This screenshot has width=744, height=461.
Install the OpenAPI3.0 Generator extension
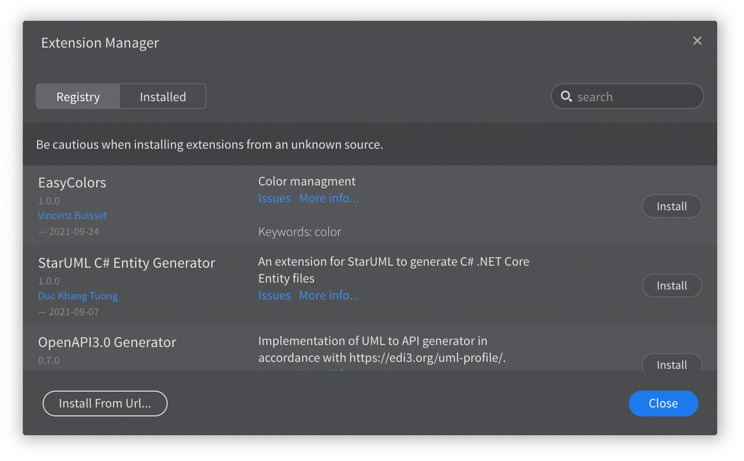pyautogui.click(x=672, y=363)
